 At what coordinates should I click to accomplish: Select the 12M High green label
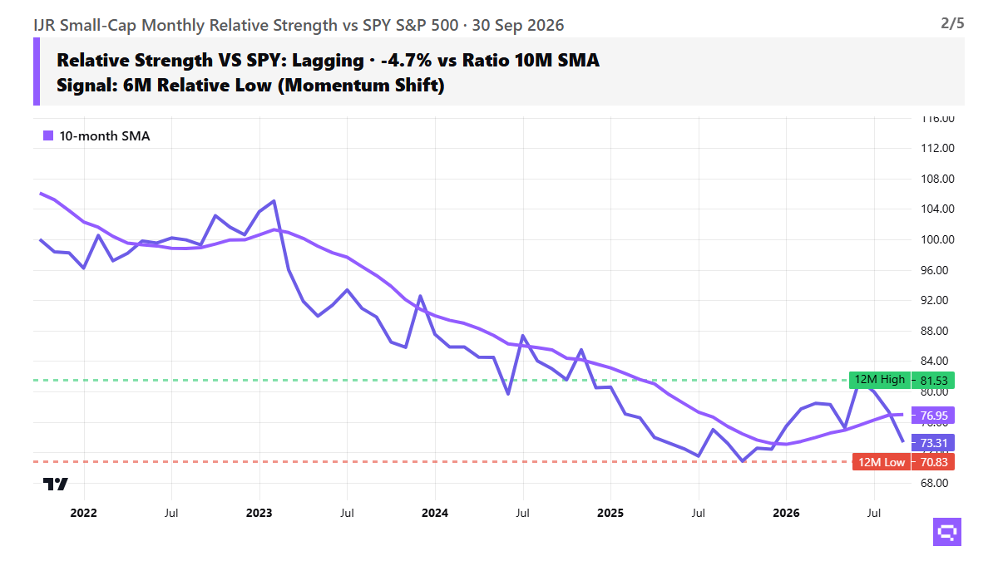880,380
